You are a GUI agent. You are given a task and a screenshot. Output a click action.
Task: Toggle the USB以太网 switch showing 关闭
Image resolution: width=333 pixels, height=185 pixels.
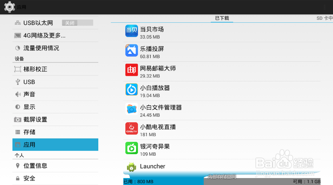pos(77,23)
